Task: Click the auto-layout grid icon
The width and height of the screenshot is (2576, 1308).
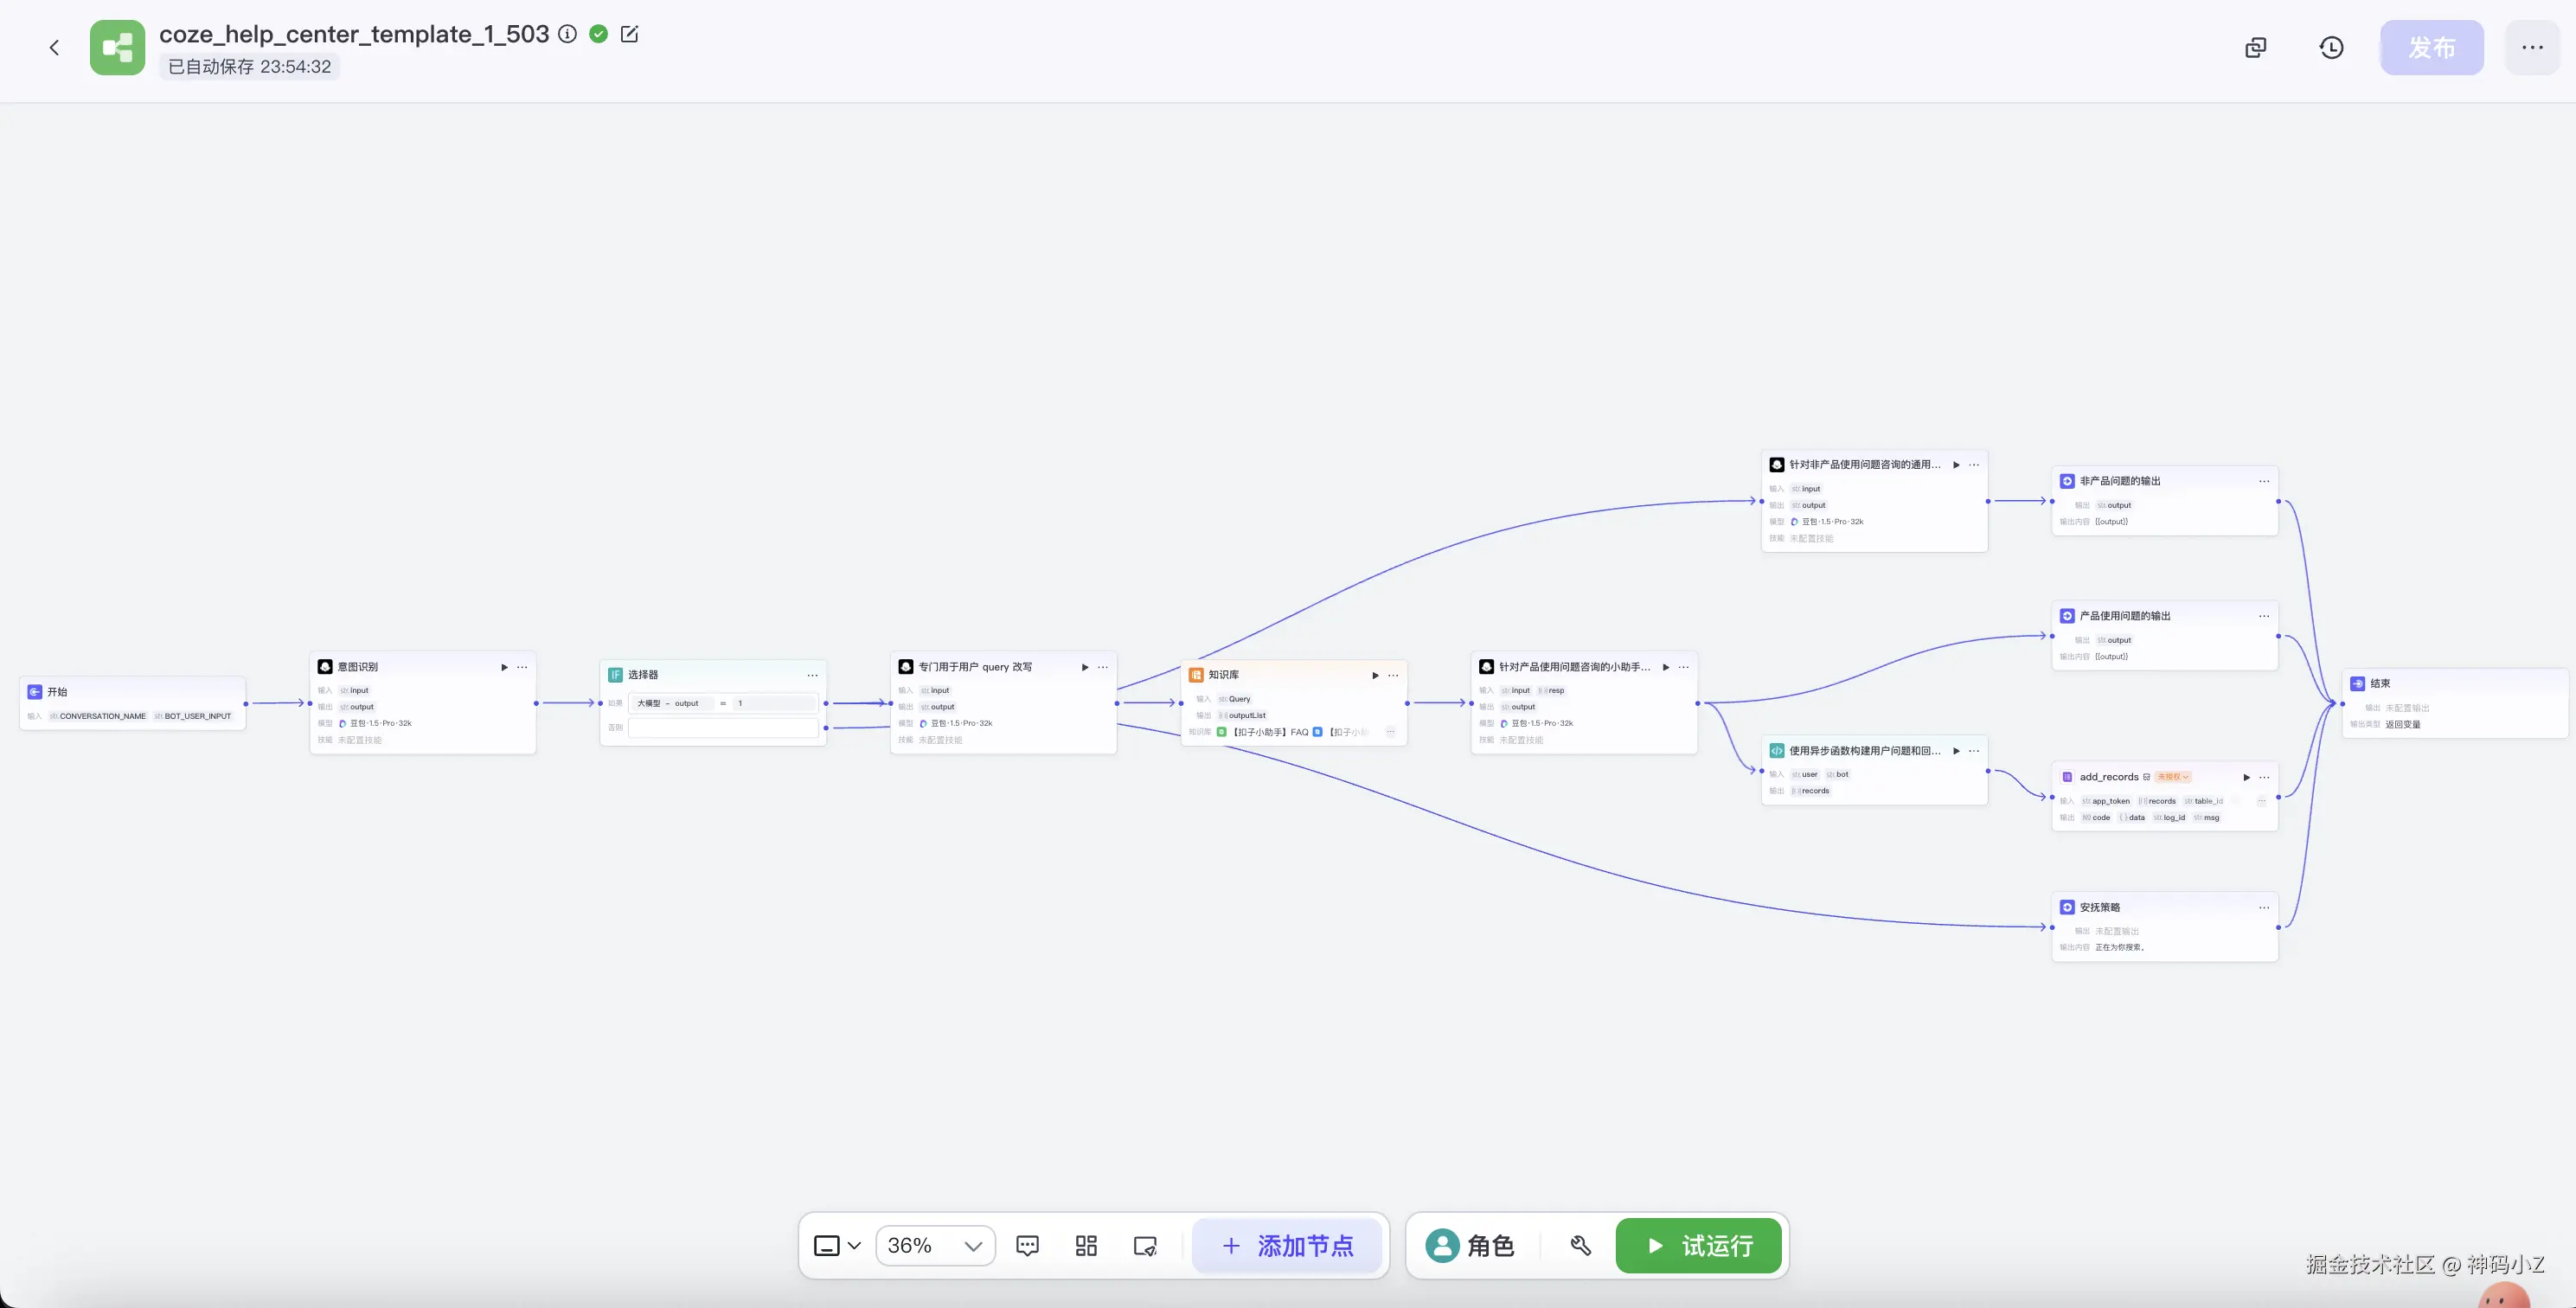Action: tap(1086, 1245)
